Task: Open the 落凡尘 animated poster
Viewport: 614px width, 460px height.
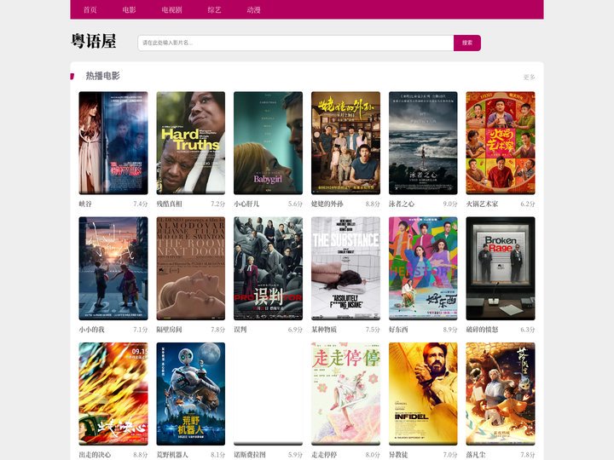Action: coord(501,394)
